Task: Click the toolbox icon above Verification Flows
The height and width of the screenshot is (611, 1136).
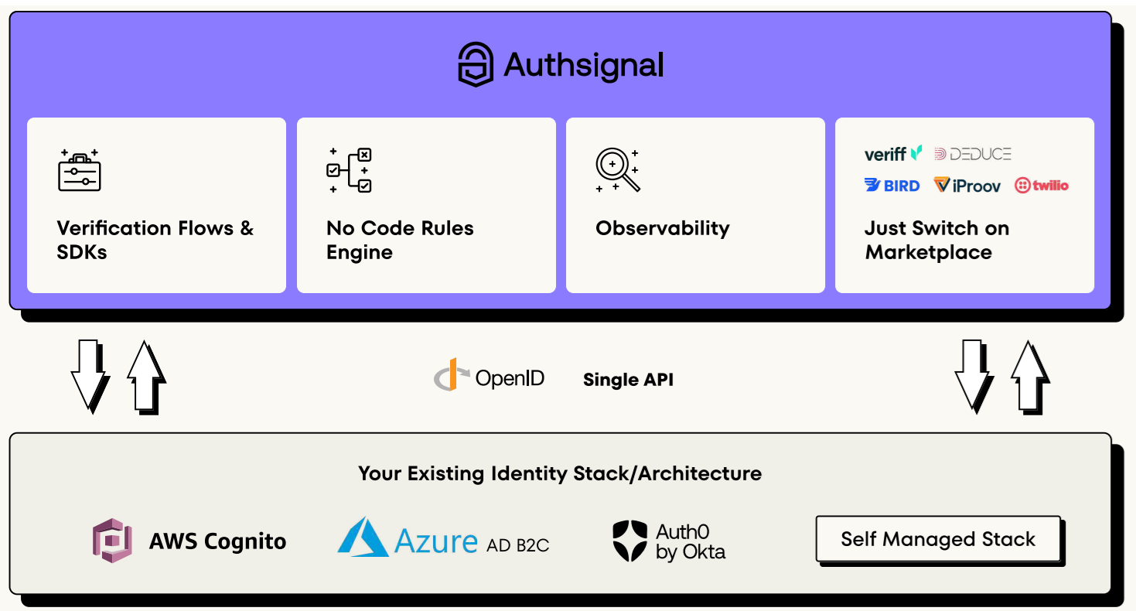Action: pyautogui.click(x=80, y=170)
